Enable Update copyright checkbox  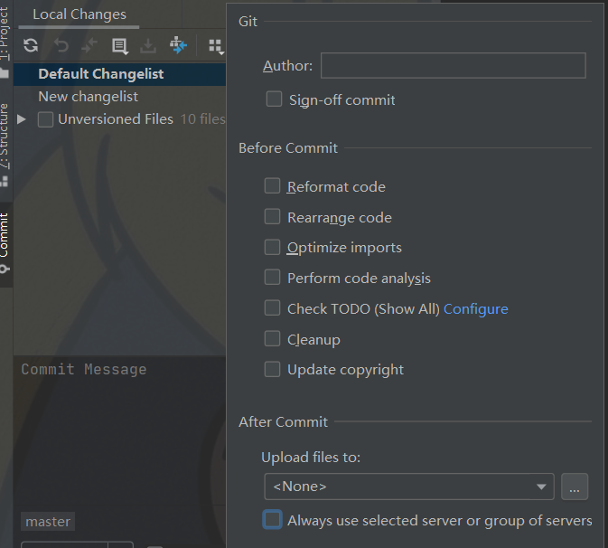tap(272, 369)
